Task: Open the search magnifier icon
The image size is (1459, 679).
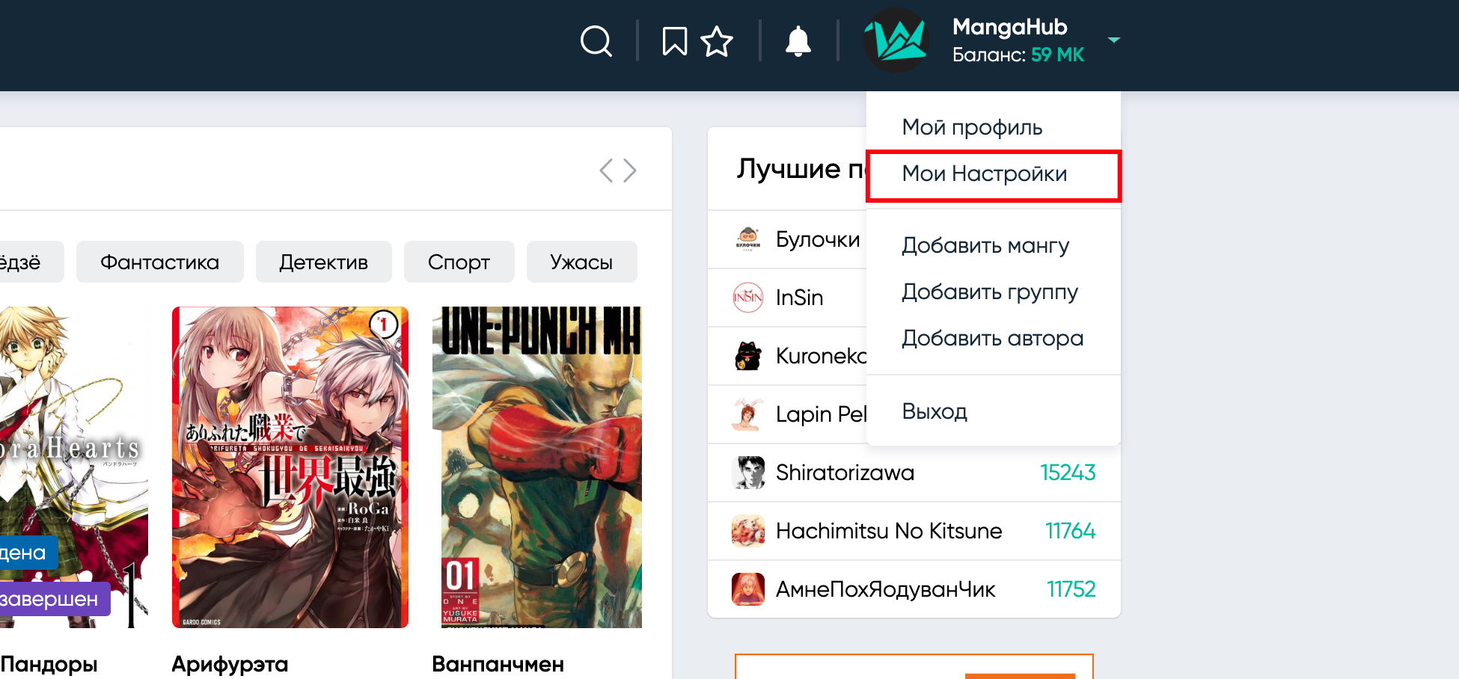Action: [x=596, y=41]
